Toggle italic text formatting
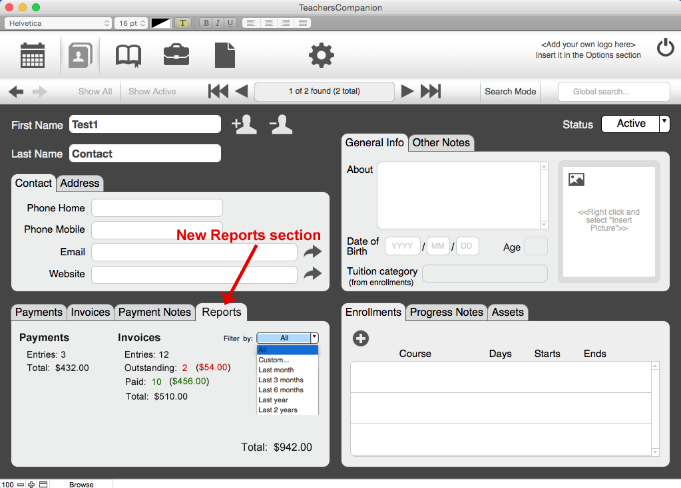This screenshot has width=681, height=488. pyautogui.click(x=218, y=23)
